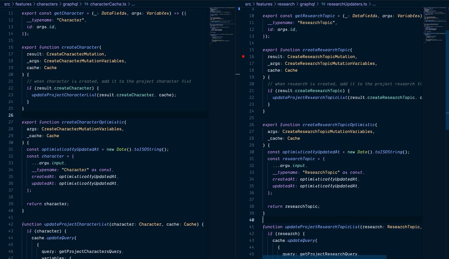Click the TS file icon beside characterCache.ts
The image size is (449, 259).
[x=86, y=4]
